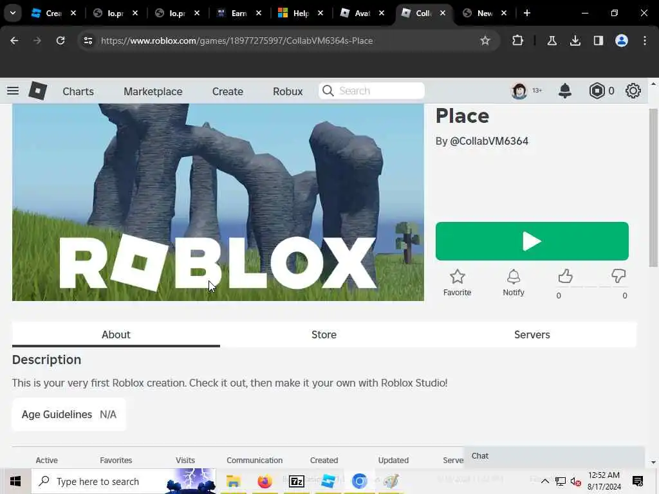
Task: Go to the Create page
Action: click(x=227, y=91)
